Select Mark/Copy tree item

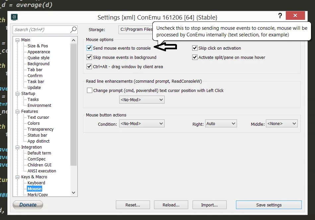38,195
